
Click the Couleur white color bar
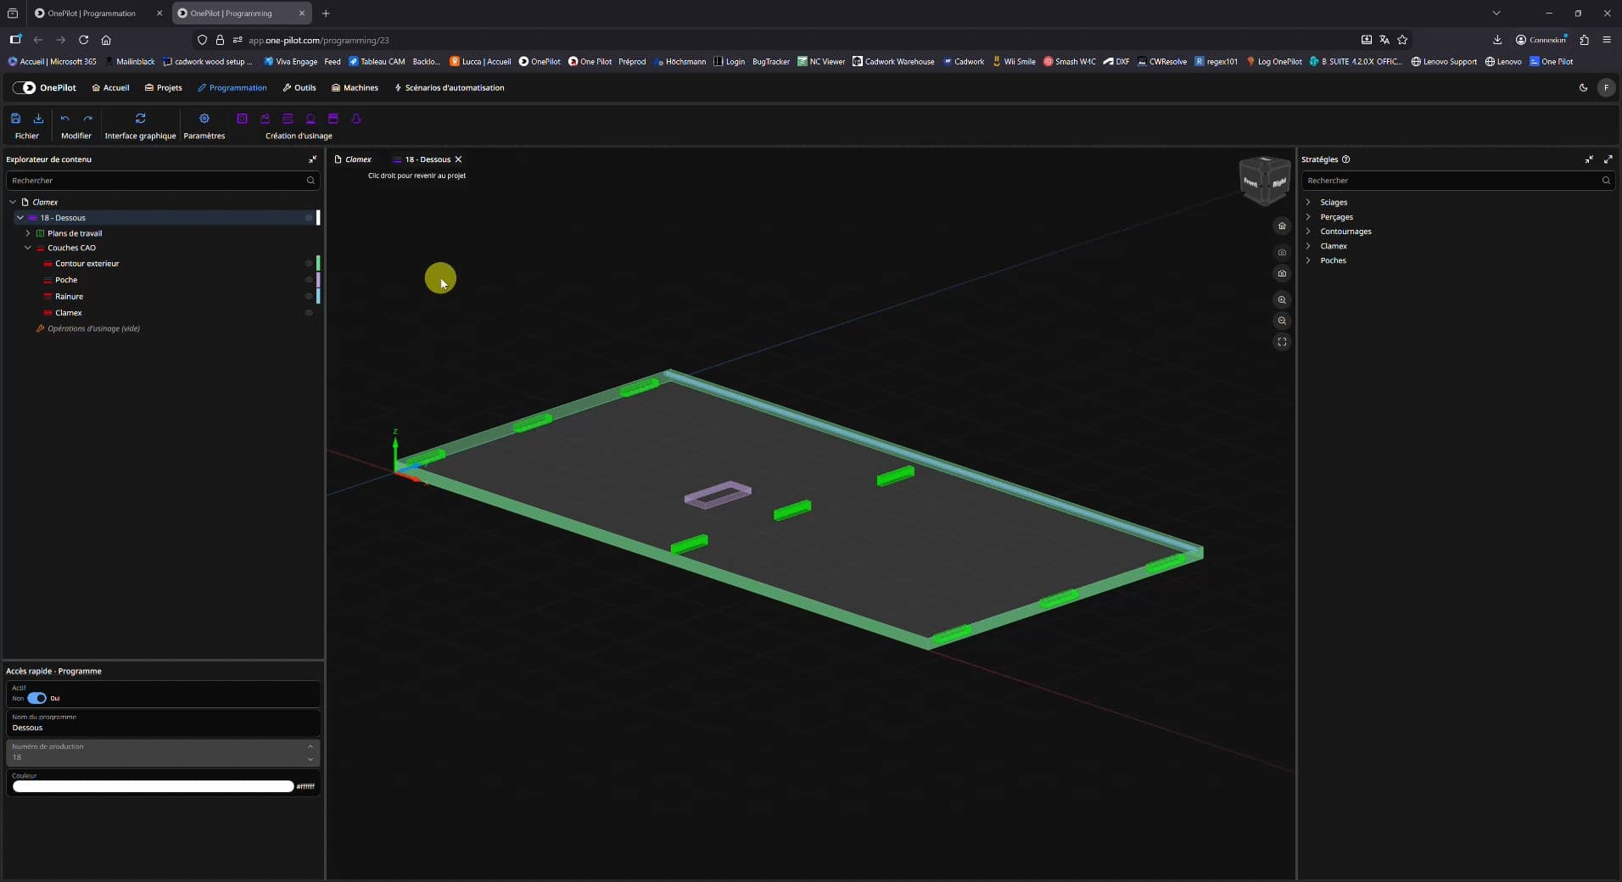pos(153,786)
